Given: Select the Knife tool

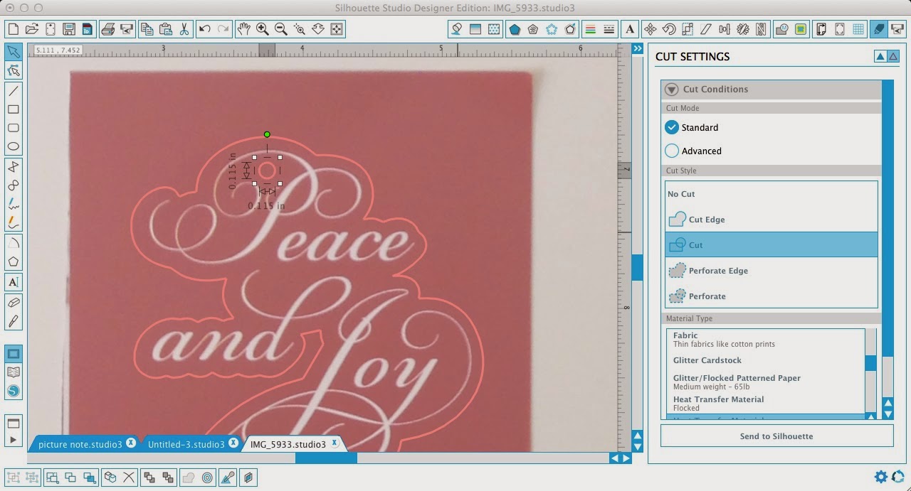Looking at the screenshot, I should (14, 321).
